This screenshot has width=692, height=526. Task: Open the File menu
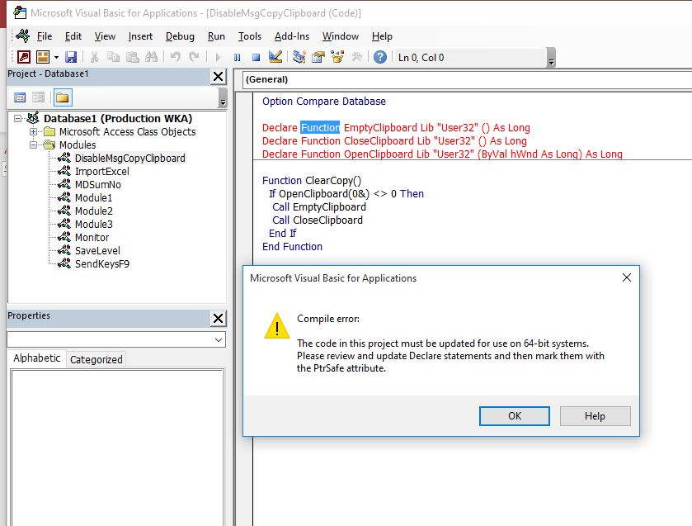[x=45, y=36]
